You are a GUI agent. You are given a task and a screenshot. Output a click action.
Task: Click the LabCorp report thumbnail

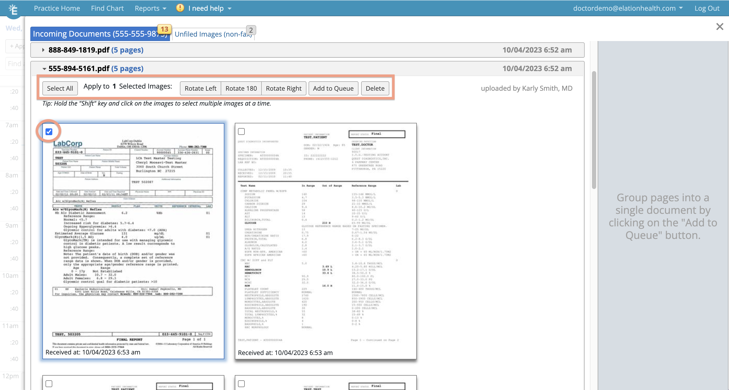click(x=133, y=241)
